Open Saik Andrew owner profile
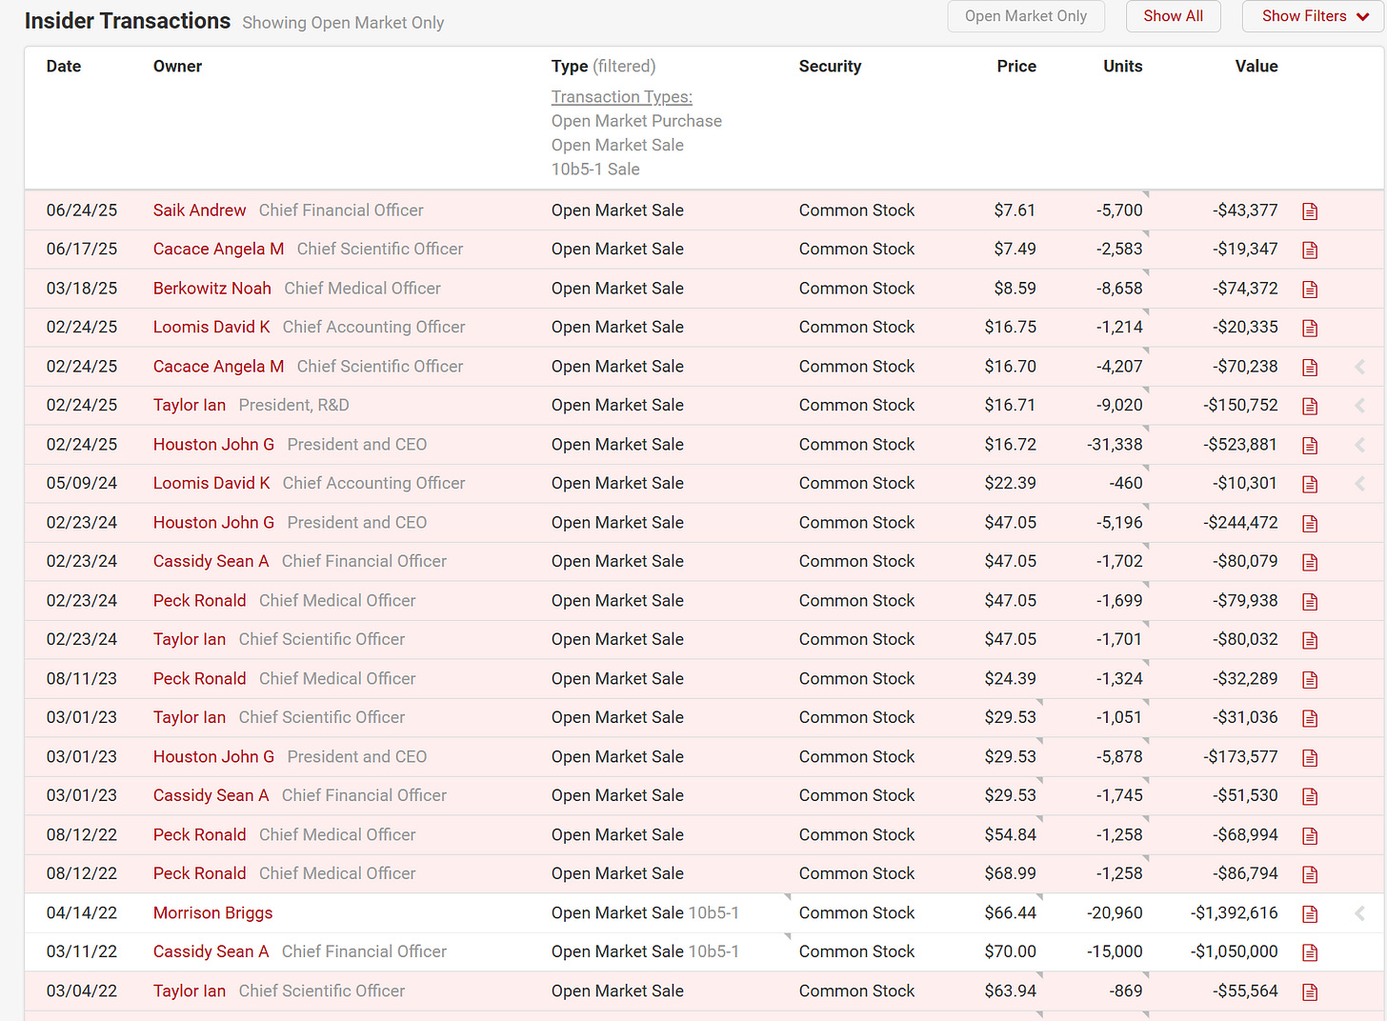The width and height of the screenshot is (1387, 1021). tap(200, 210)
